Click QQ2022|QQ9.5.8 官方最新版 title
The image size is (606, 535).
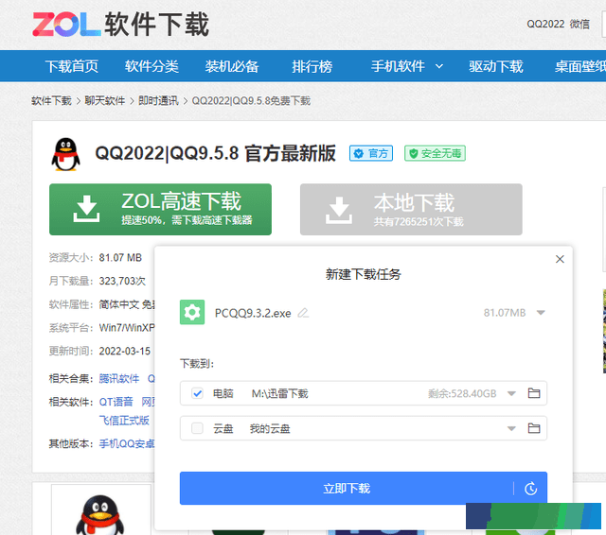point(215,153)
